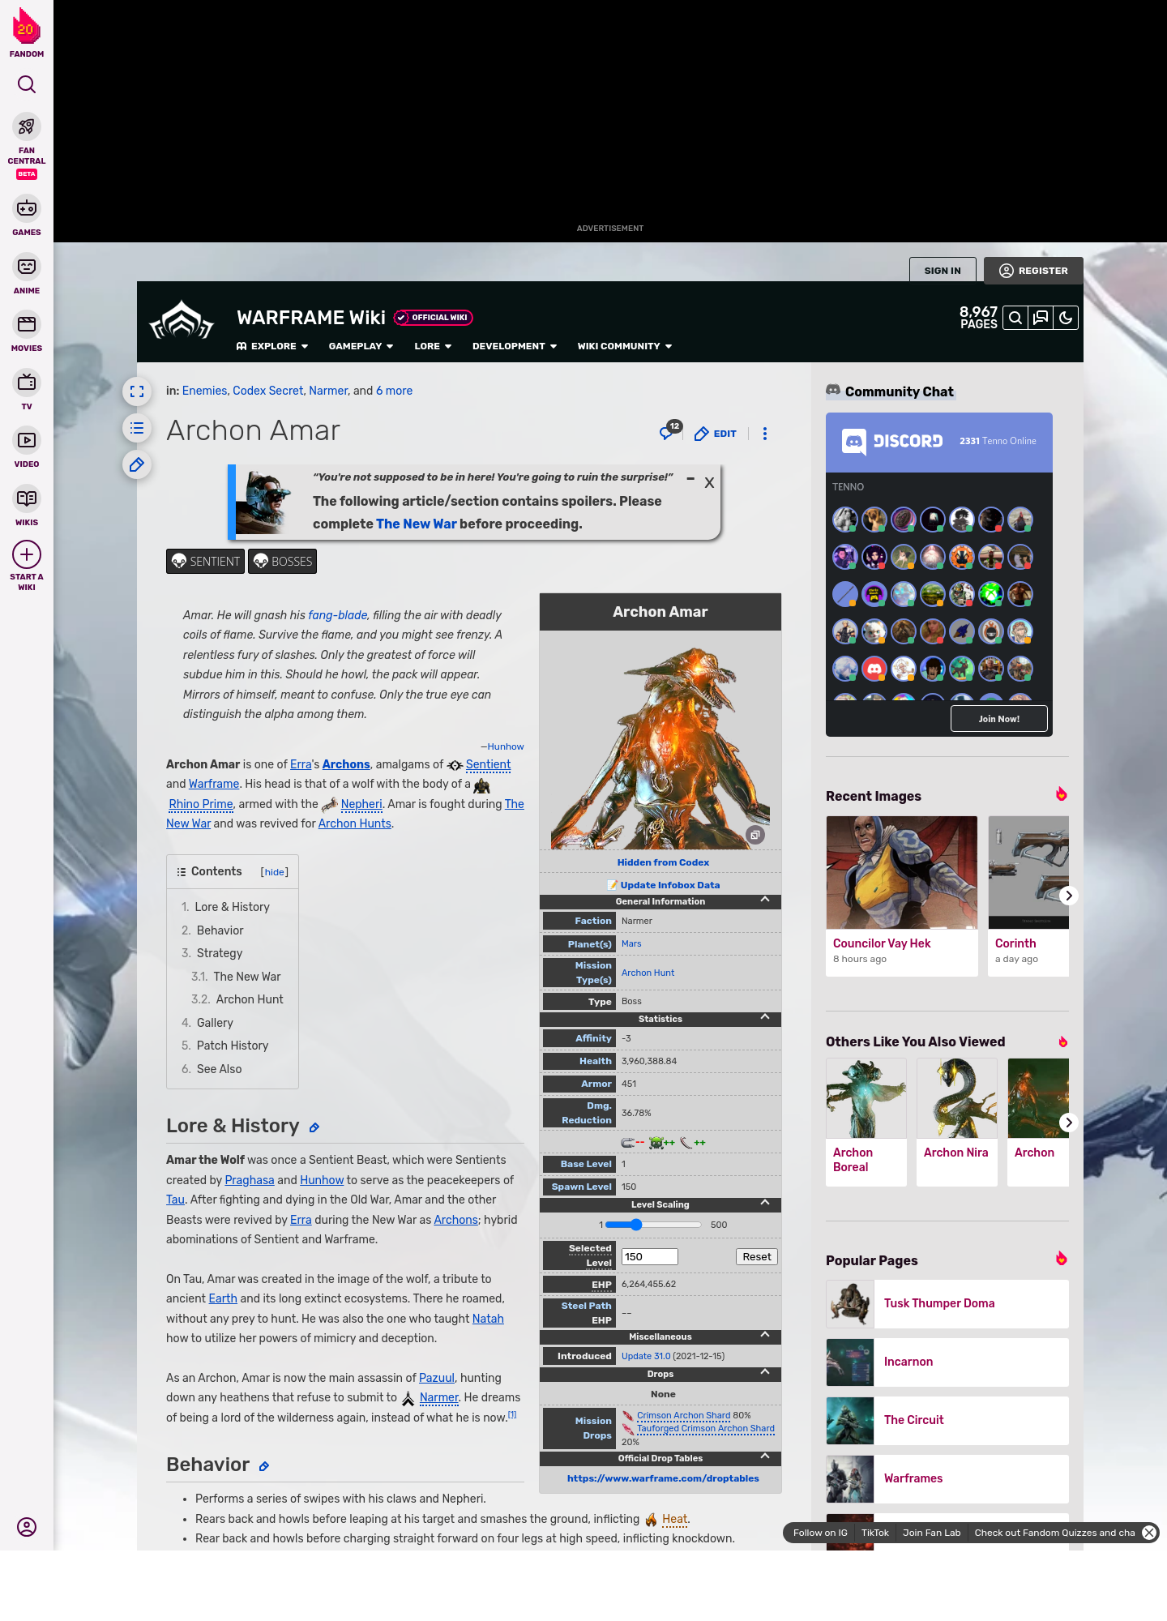This screenshot has height=1621, width=1167.
Task: Show 6 more categories link
Action: 394,391
